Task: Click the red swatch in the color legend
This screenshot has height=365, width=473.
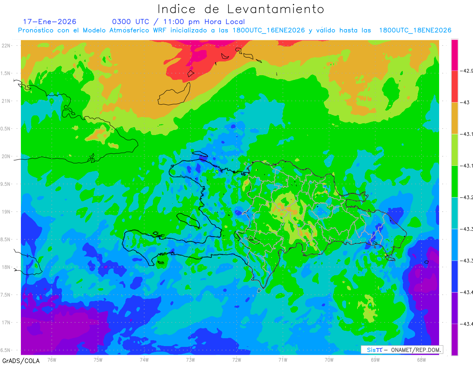Action: click(x=454, y=87)
